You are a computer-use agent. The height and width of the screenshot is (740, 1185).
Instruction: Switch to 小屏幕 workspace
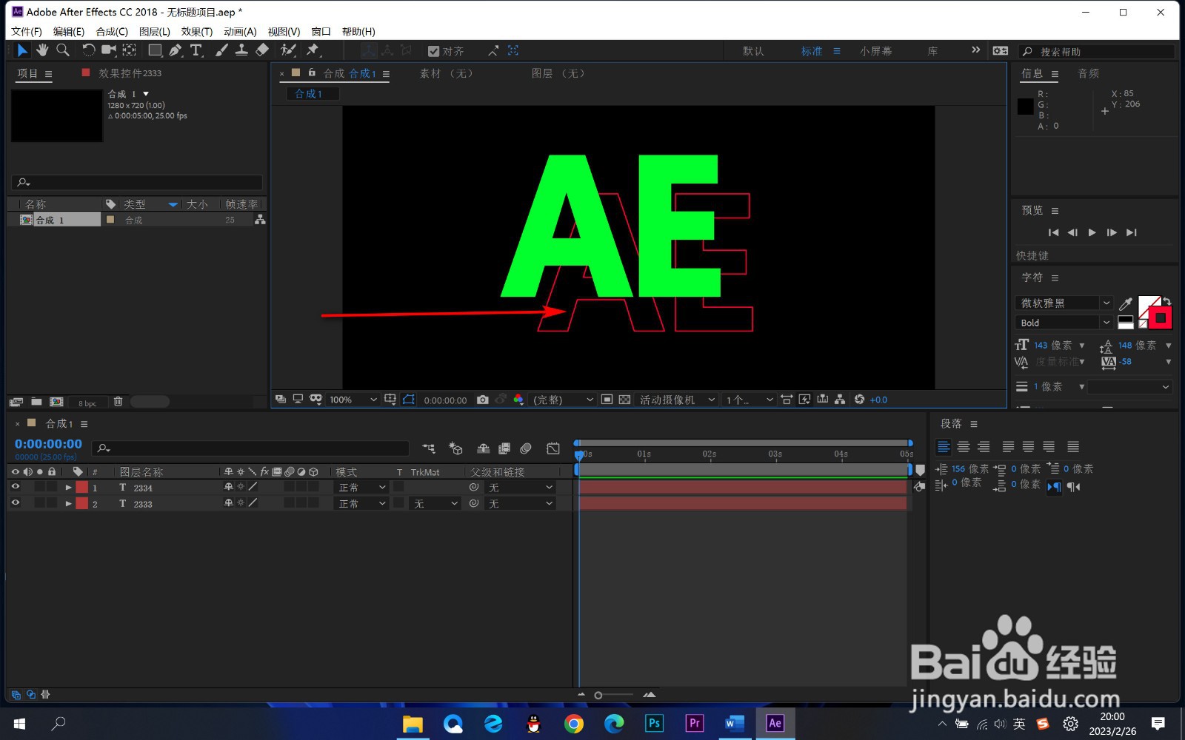pyautogui.click(x=875, y=51)
